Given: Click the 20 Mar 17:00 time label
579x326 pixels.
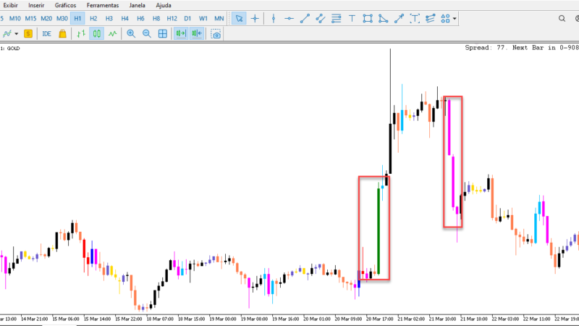Looking at the screenshot, I should coord(379,319).
